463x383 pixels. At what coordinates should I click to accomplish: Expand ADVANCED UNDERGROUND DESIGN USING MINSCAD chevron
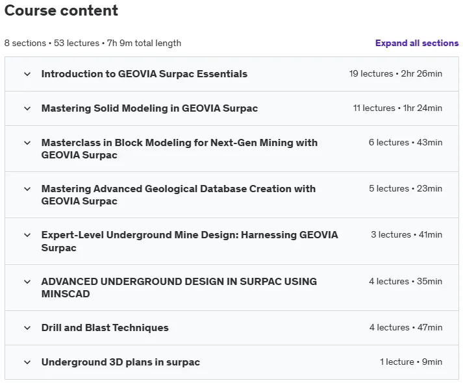point(27,282)
